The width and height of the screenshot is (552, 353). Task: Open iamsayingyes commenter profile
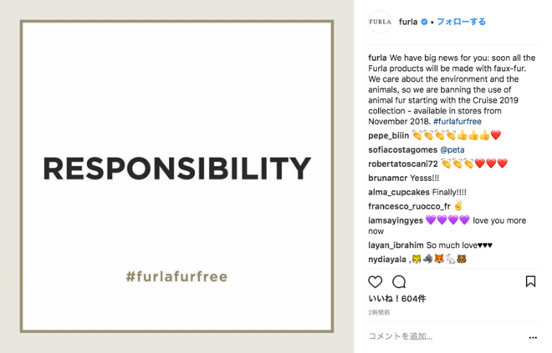pos(396,220)
